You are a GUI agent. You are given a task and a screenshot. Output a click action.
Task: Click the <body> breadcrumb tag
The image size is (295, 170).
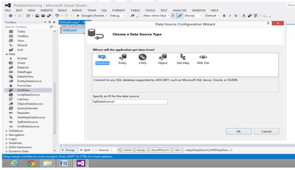point(142,150)
